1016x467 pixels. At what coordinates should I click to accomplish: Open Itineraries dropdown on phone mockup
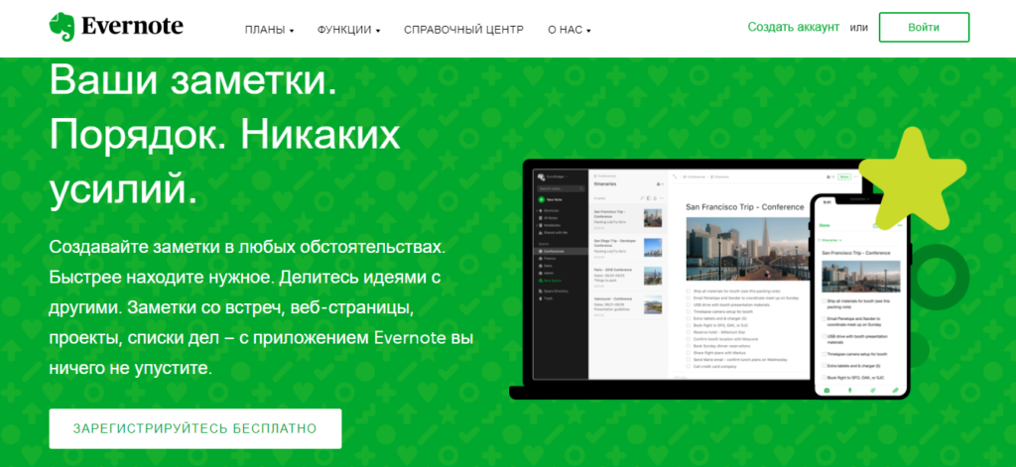[830, 240]
